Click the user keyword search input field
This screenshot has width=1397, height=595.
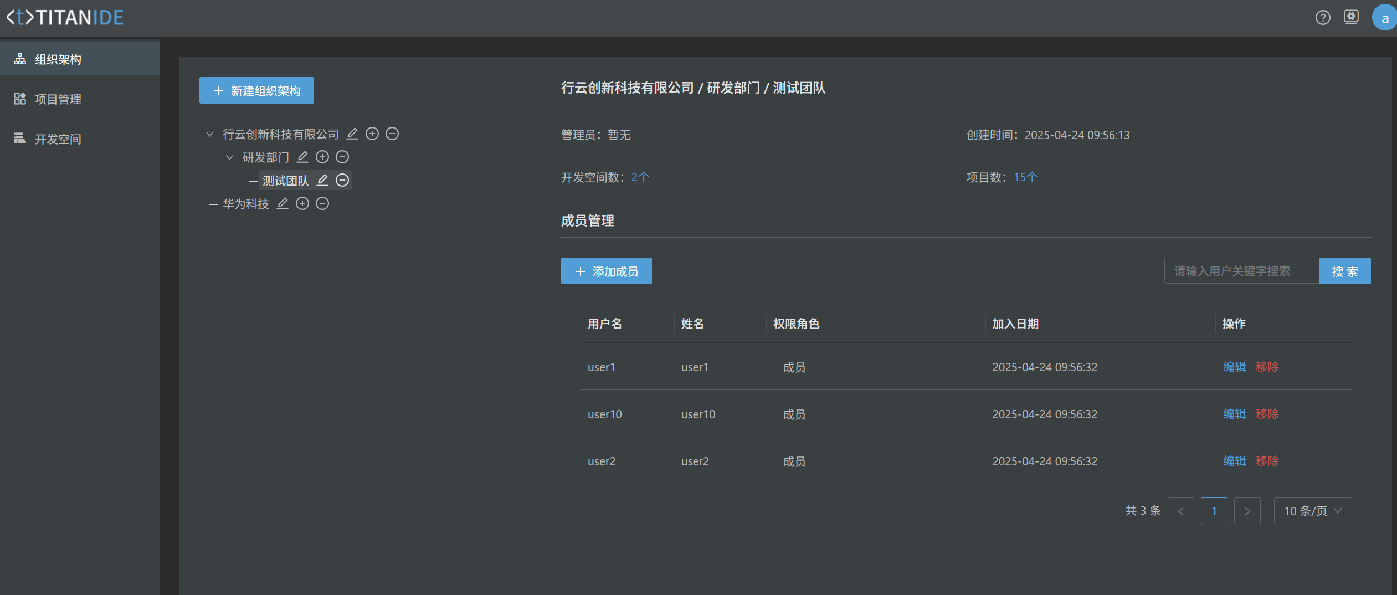[1241, 271]
